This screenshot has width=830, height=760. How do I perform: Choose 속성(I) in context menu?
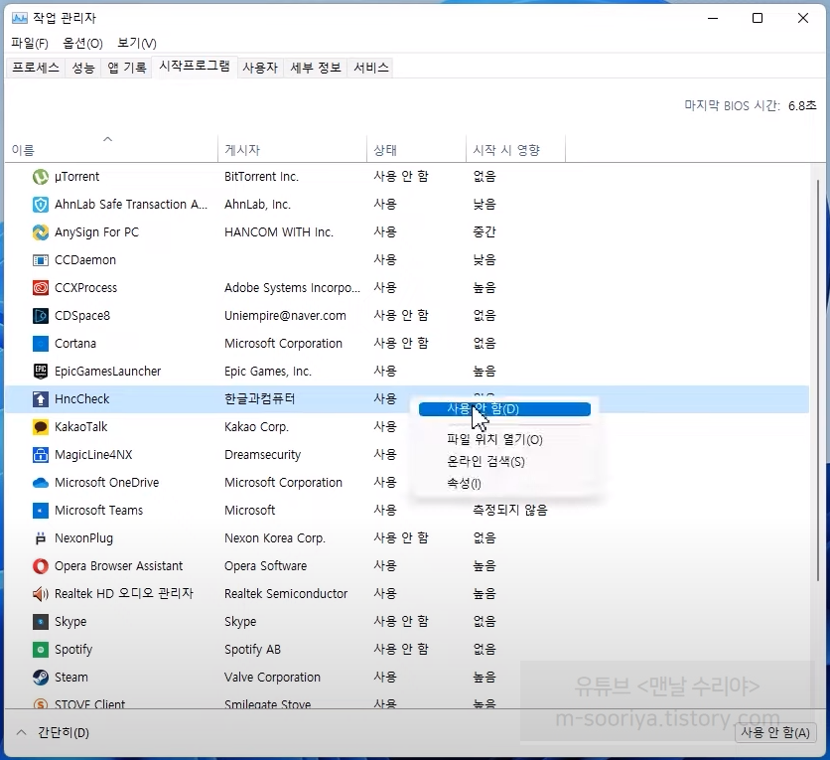coord(464,483)
